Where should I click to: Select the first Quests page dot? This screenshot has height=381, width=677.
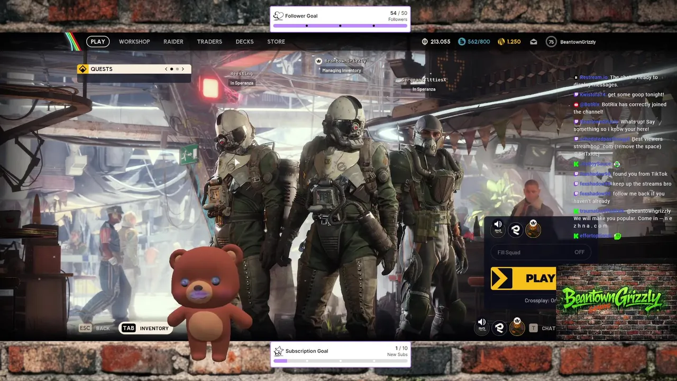pos(171,69)
